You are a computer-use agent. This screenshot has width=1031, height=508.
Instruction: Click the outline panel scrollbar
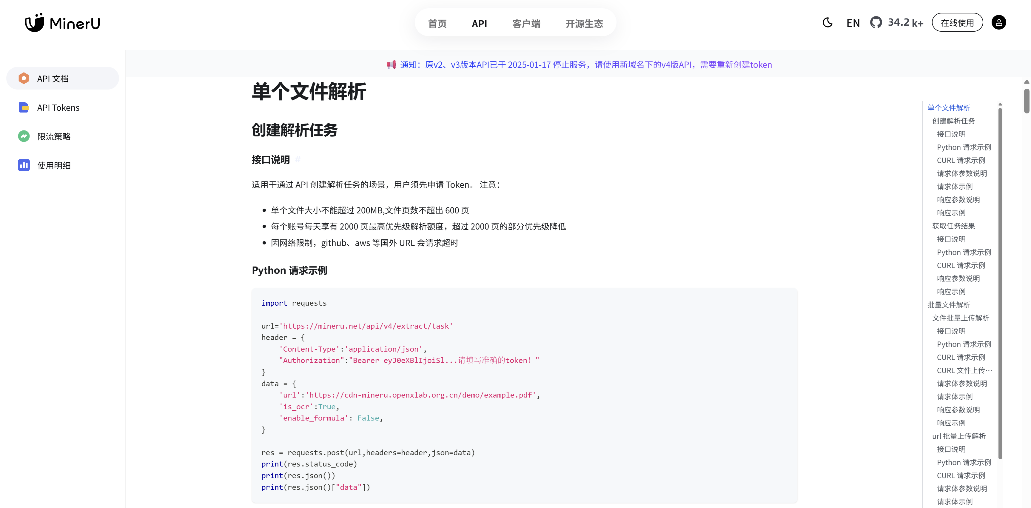click(1000, 284)
